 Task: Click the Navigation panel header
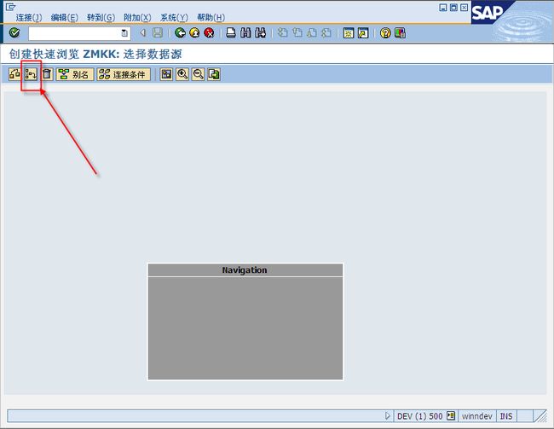pos(245,270)
